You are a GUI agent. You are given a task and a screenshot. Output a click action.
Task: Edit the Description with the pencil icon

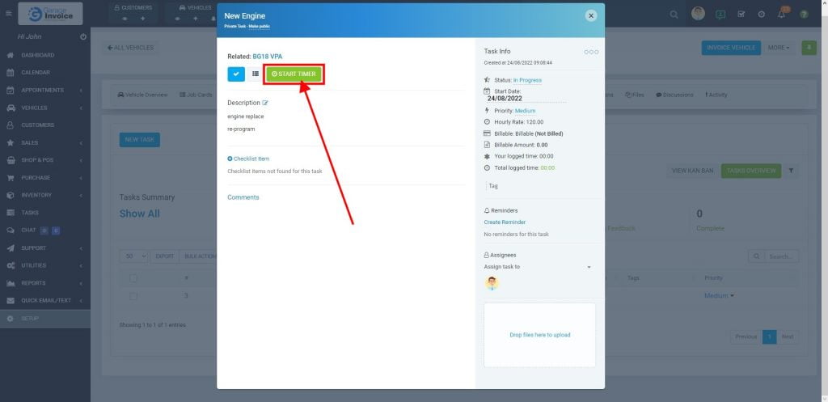(x=265, y=103)
